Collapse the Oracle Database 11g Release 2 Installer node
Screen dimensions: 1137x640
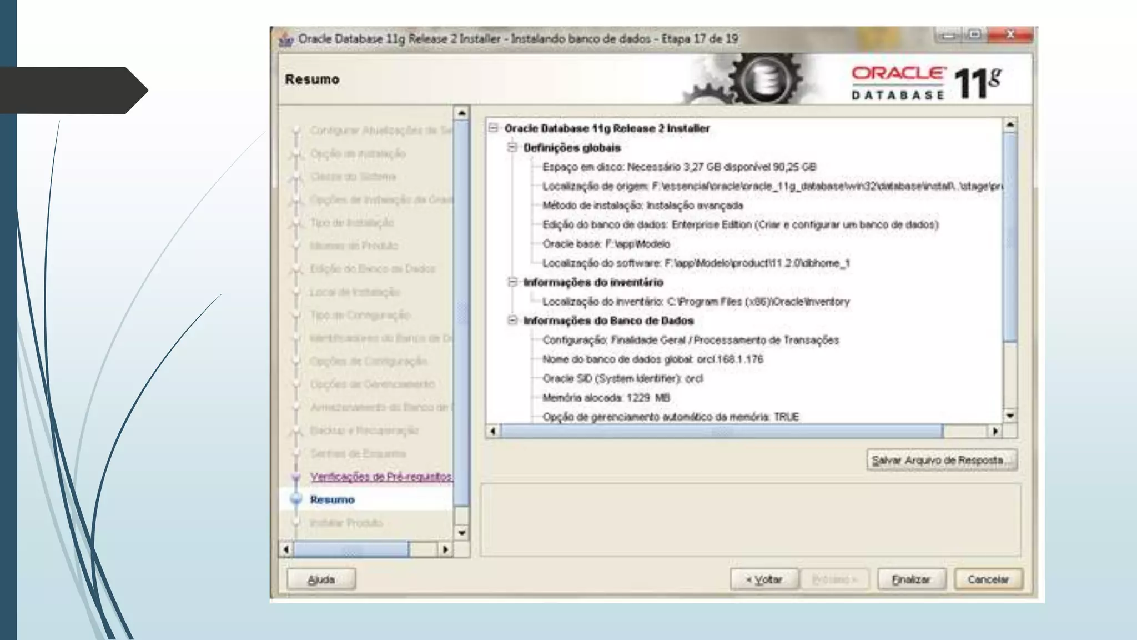(493, 128)
